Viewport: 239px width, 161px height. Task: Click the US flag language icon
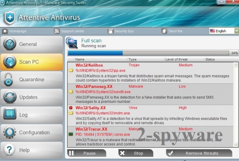(x=212, y=31)
